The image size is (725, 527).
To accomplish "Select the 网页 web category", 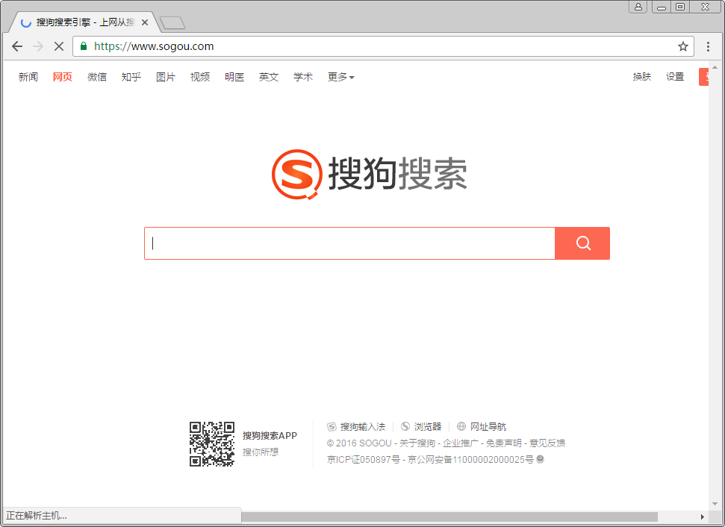I will coord(63,77).
